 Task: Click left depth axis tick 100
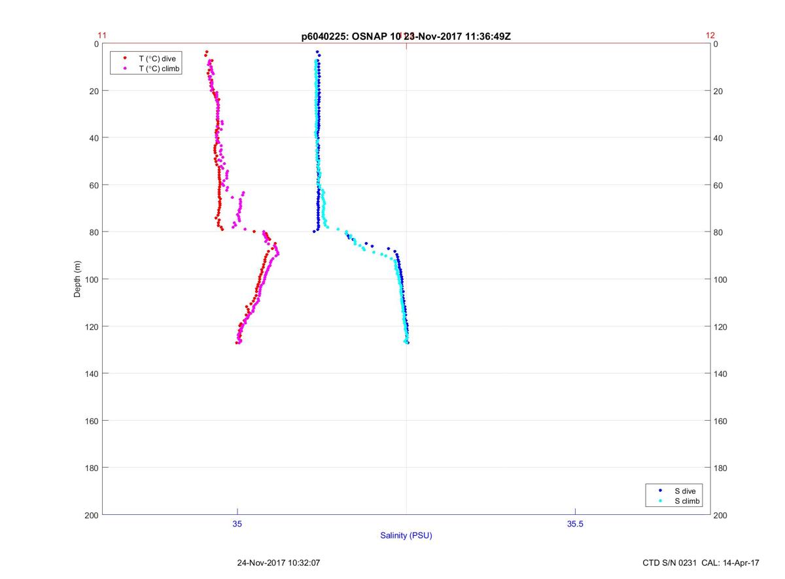pyautogui.click(x=92, y=279)
